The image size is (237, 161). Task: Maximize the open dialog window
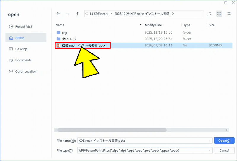[x=226, y=3]
